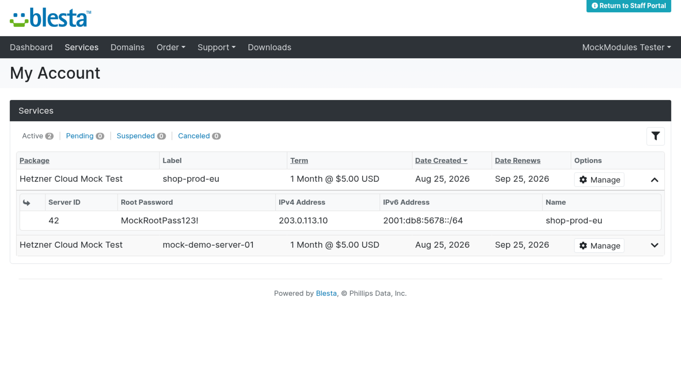Screen dimensions: 681x383
Task: Click Return to Staff Portal button
Action: click(x=629, y=6)
